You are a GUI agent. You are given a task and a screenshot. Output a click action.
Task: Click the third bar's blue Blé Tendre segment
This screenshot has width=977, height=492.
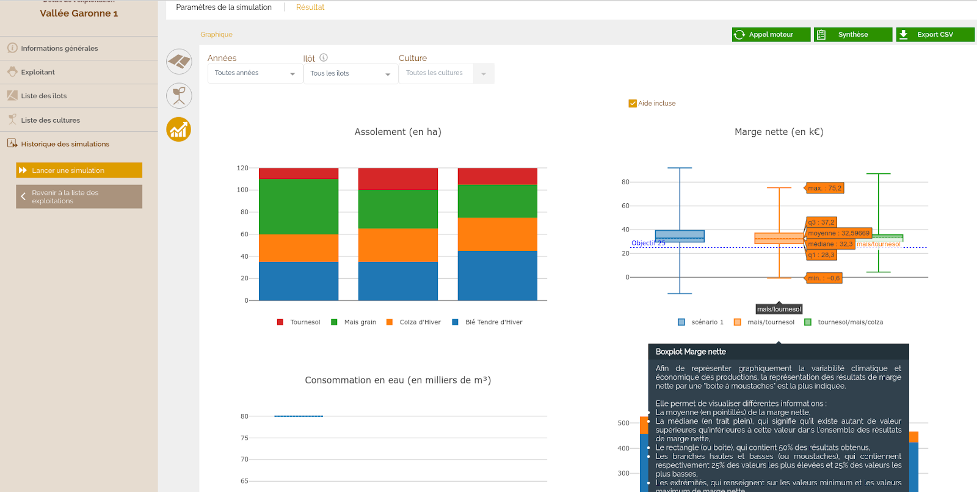(497, 275)
